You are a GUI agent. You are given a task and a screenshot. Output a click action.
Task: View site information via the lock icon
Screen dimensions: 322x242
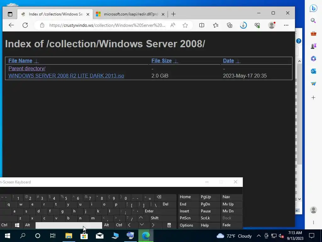pyautogui.click(x=42, y=25)
